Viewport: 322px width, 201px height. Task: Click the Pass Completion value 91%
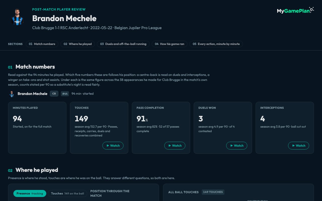click(142, 119)
